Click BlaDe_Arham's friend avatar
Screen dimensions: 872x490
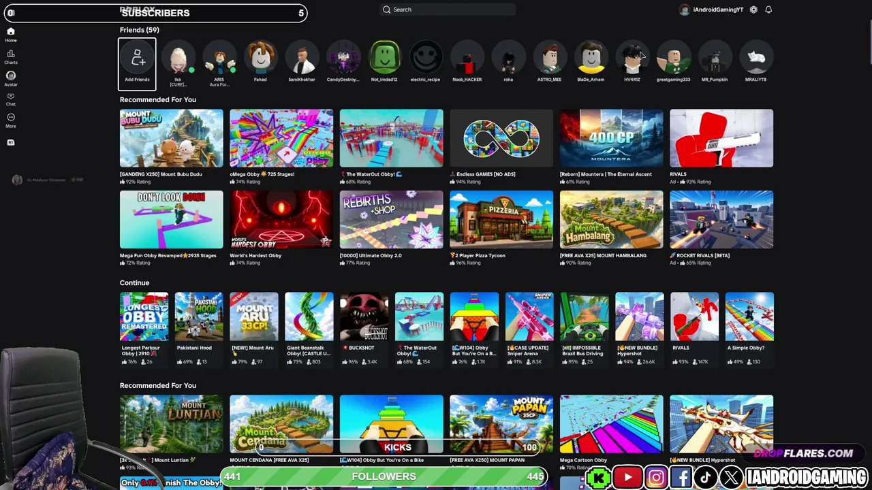591,59
